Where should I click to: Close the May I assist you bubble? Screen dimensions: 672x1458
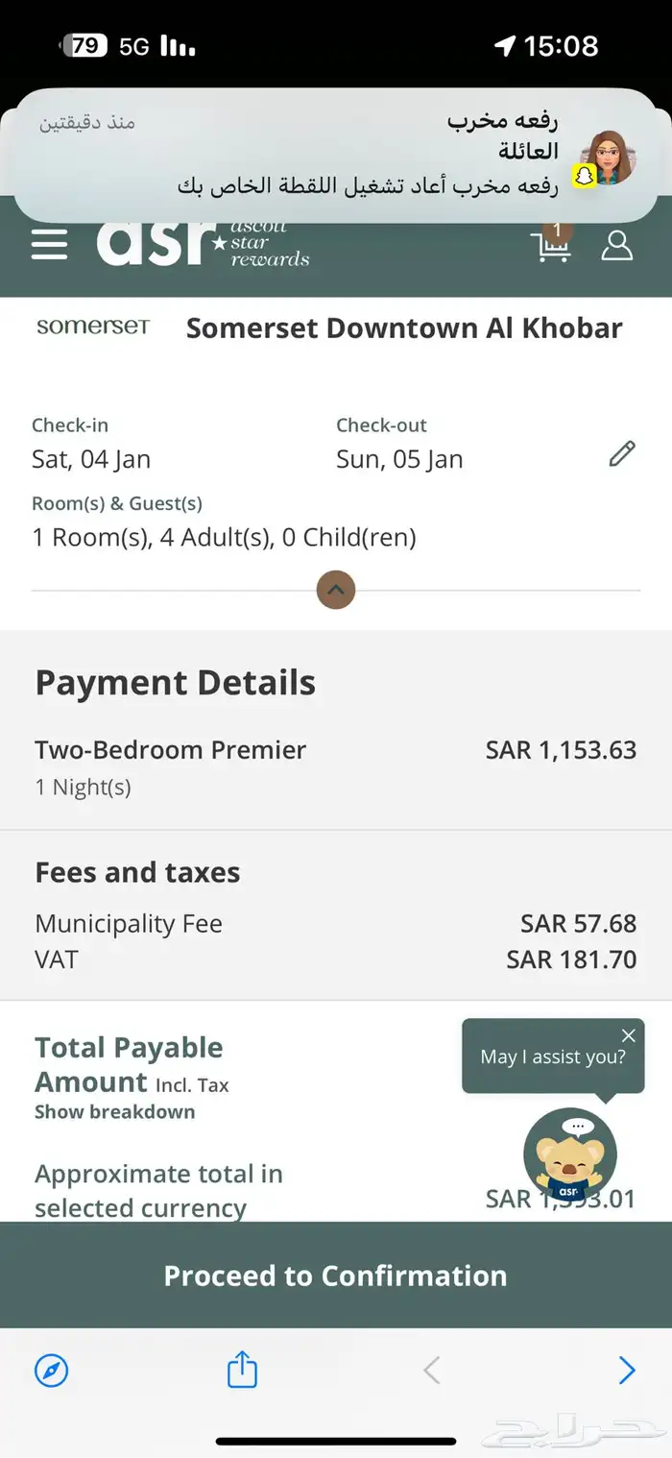point(629,1035)
